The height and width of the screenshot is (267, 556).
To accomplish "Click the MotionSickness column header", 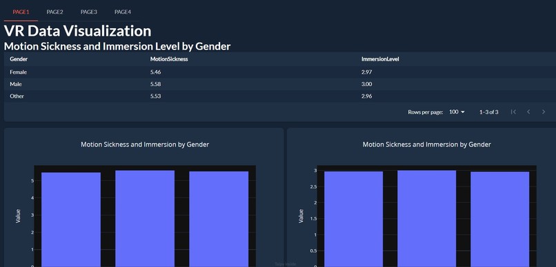I will (169, 59).
